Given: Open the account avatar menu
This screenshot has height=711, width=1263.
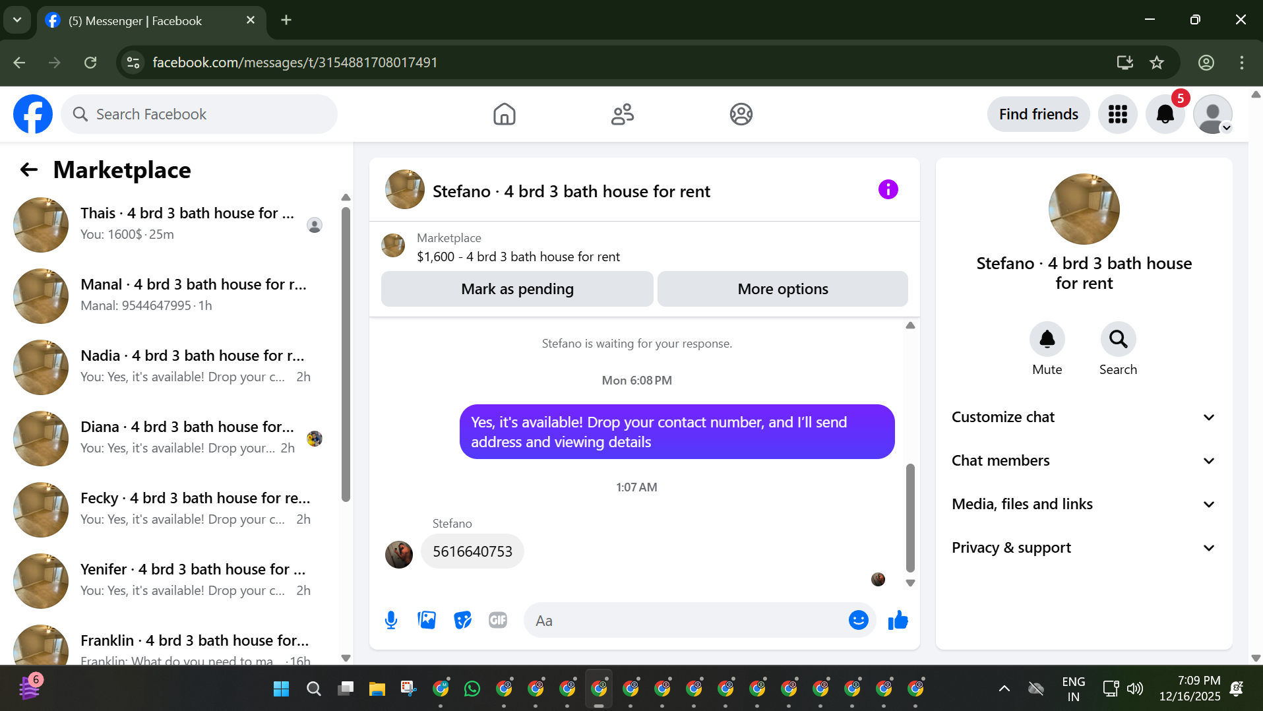Looking at the screenshot, I should tap(1213, 114).
